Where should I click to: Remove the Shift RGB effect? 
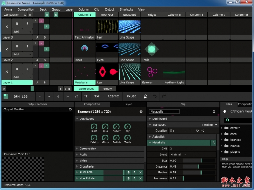(140, 173)
